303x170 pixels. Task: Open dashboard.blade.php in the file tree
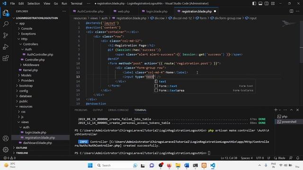(x=37, y=143)
